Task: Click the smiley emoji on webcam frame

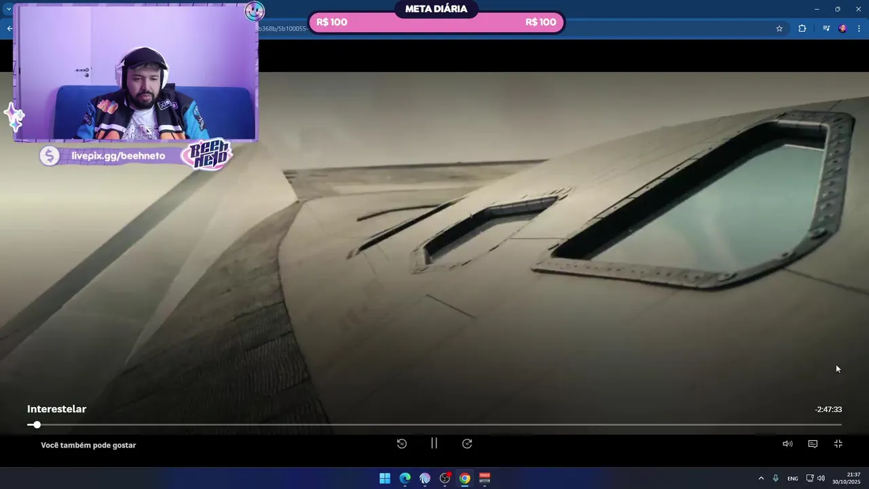Action: 255,11
